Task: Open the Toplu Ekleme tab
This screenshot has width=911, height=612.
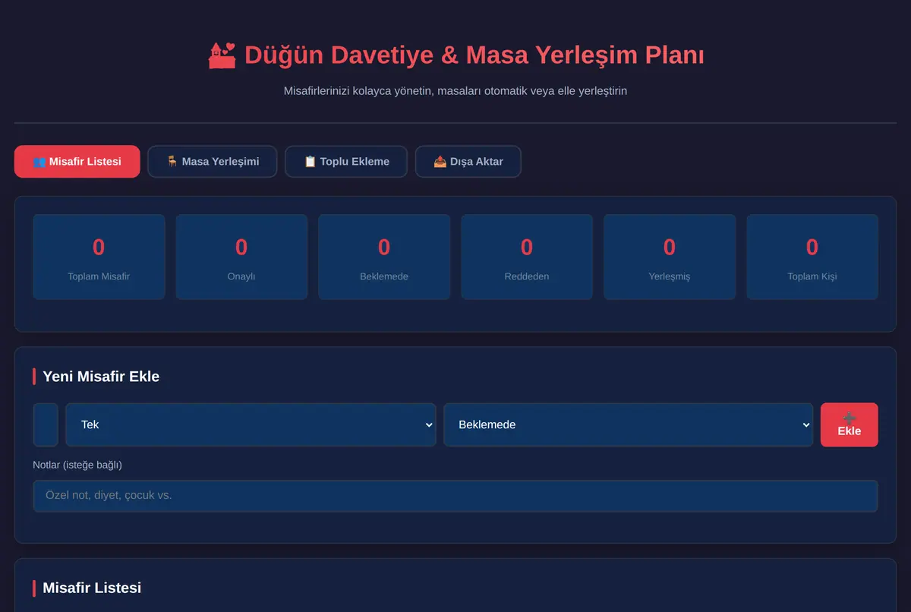Action: [346, 161]
